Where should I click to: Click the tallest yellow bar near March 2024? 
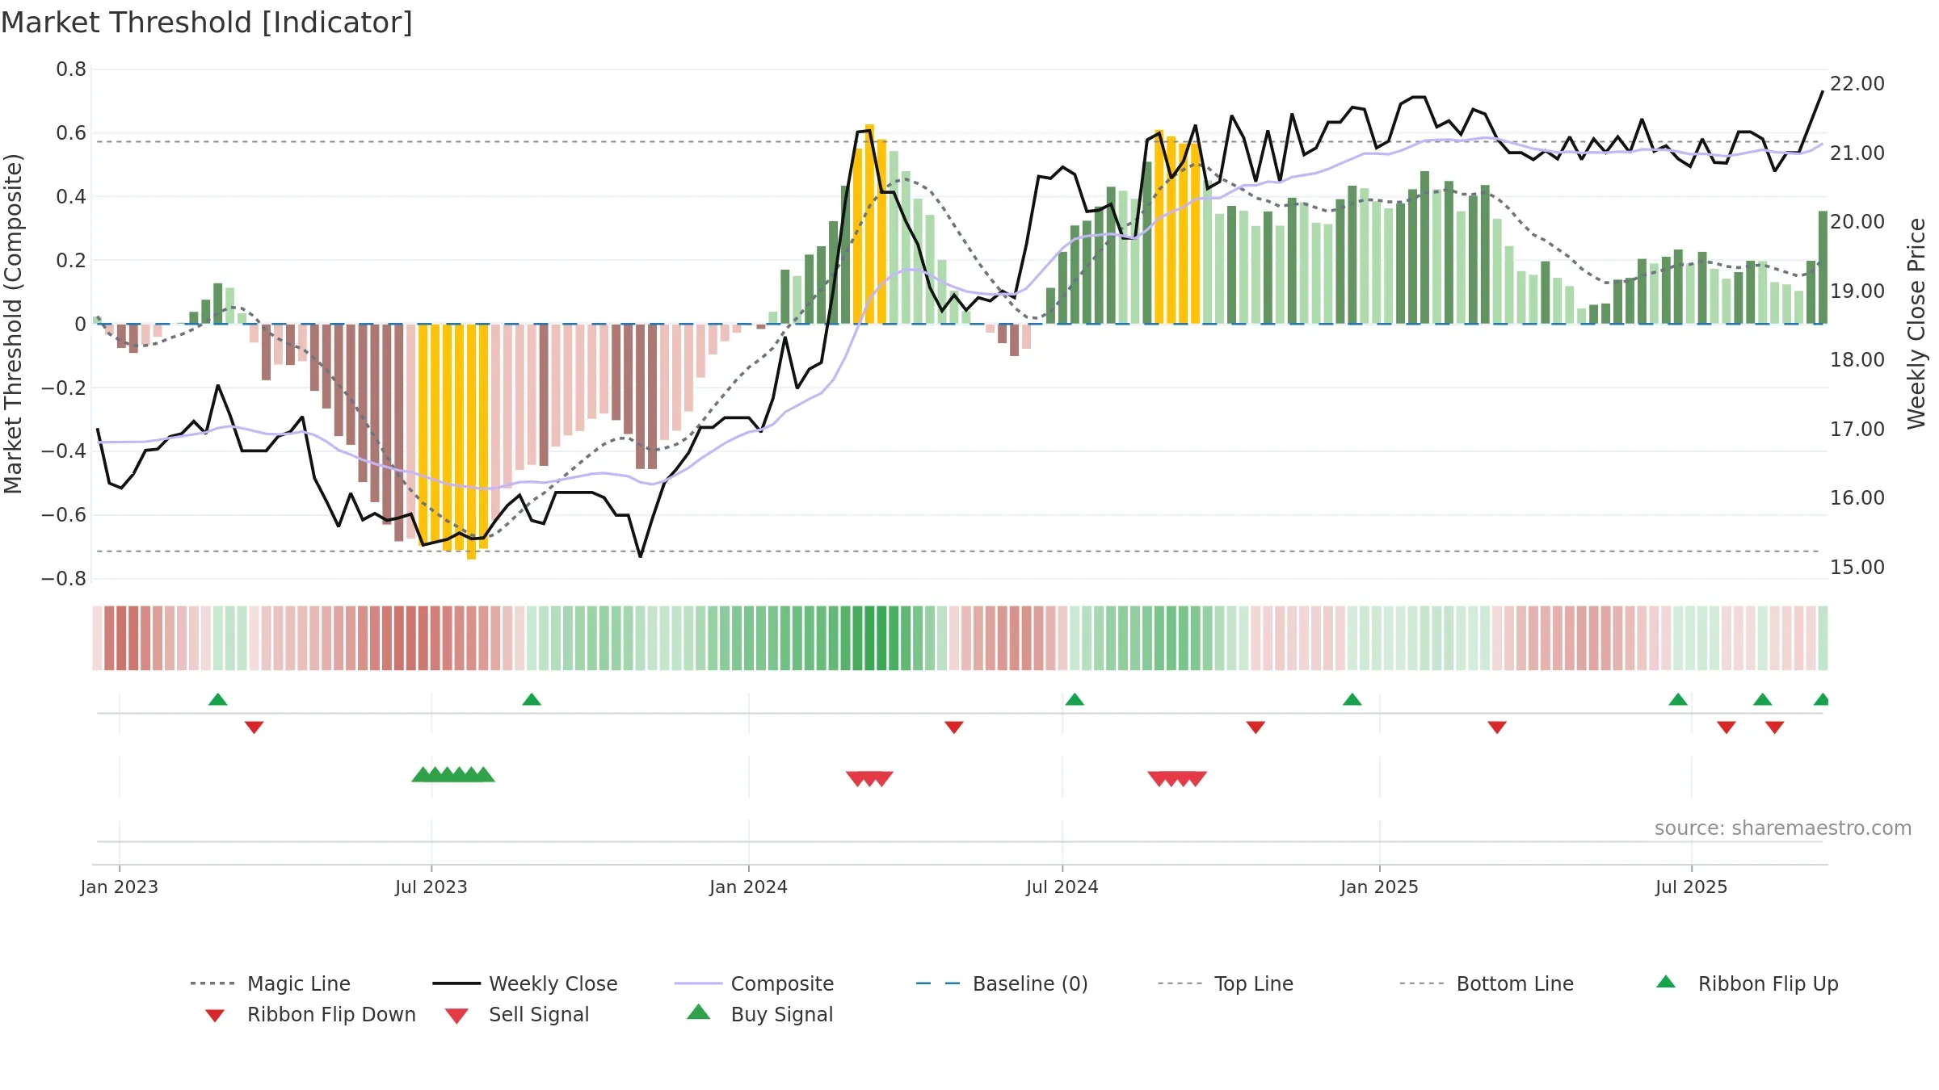pos(869,224)
